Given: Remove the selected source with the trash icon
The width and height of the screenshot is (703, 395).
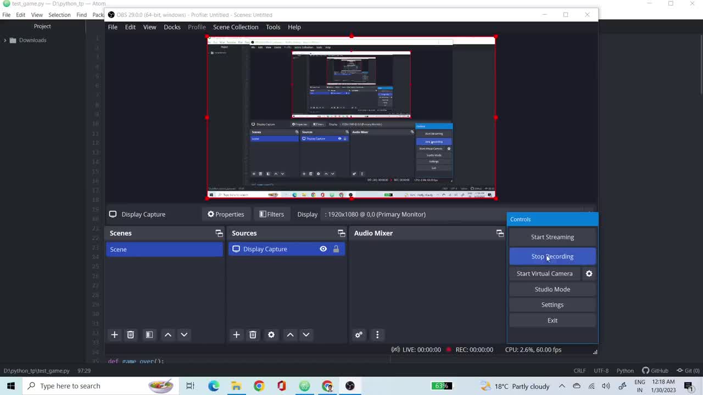Looking at the screenshot, I should tap(253, 335).
